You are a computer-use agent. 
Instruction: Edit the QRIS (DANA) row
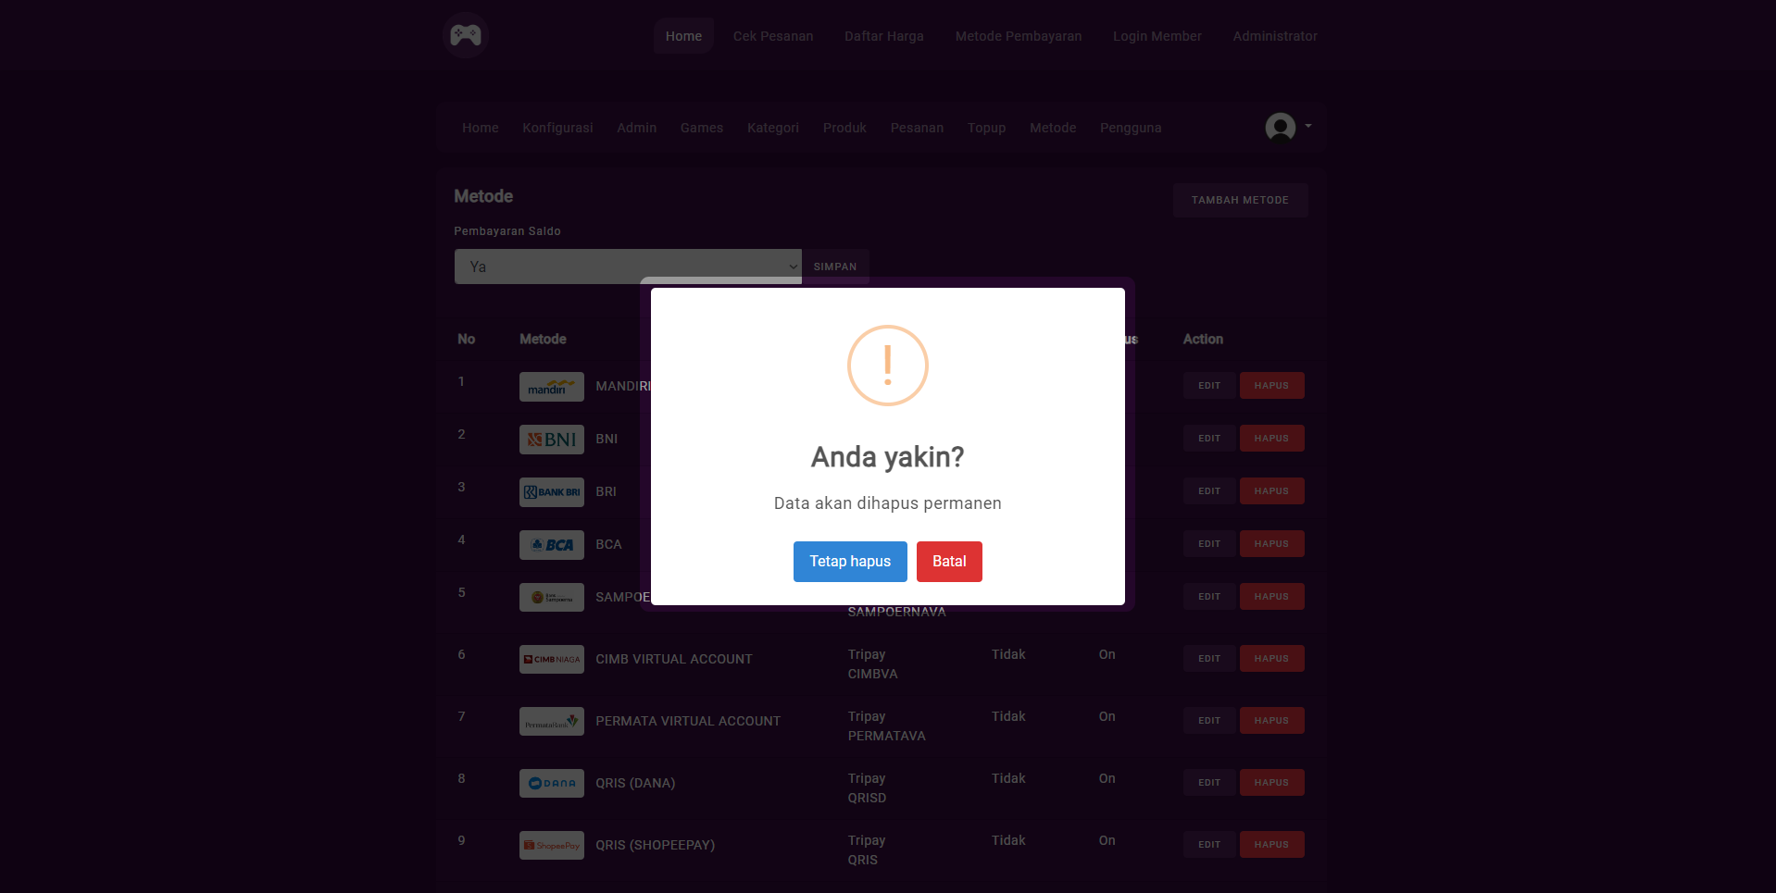click(1209, 783)
